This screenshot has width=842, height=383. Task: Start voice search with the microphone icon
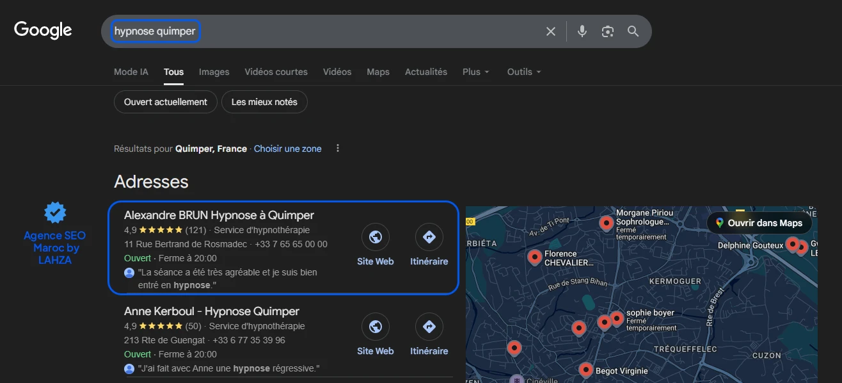pos(582,31)
